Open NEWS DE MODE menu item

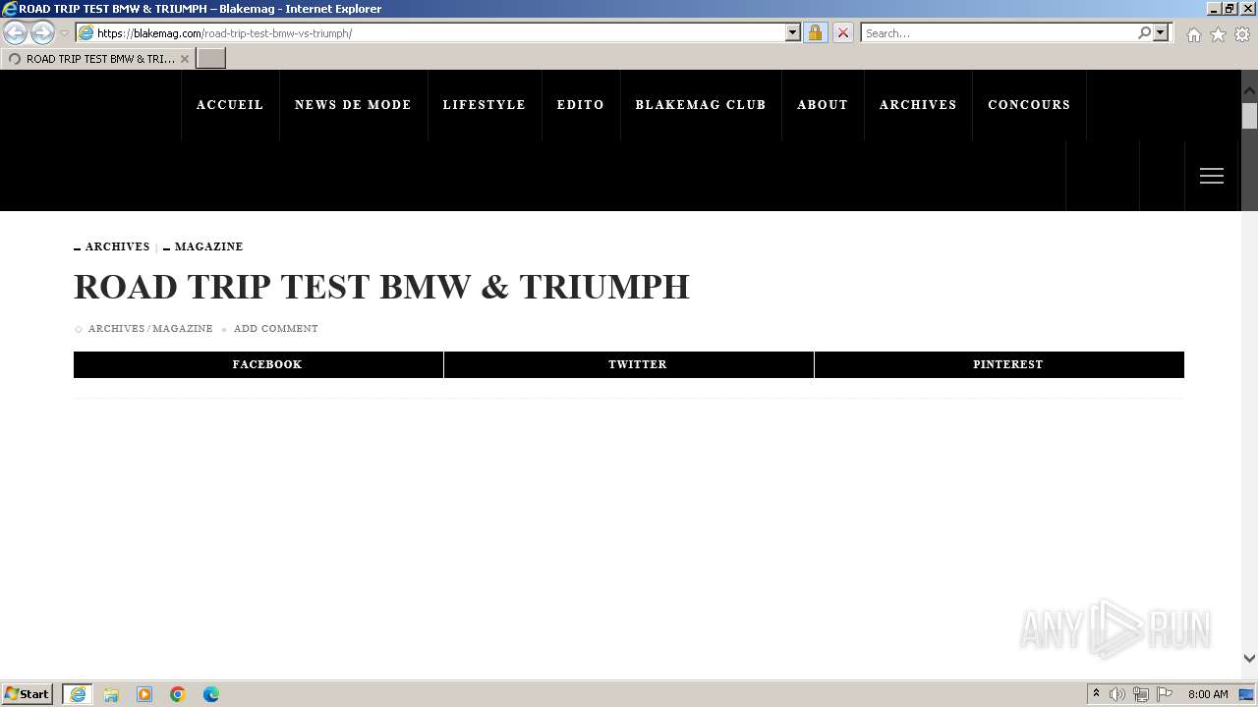tap(353, 105)
